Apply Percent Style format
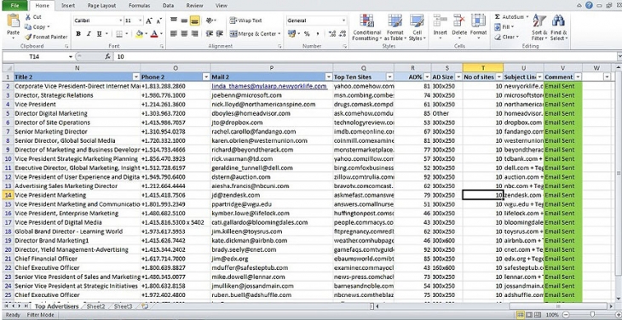This screenshot has height=320, width=622. tap(307, 34)
